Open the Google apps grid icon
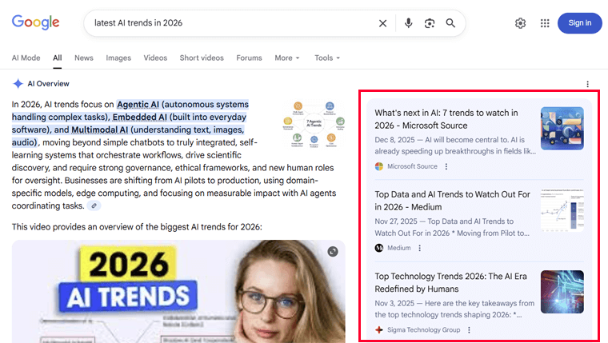 click(545, 23)
